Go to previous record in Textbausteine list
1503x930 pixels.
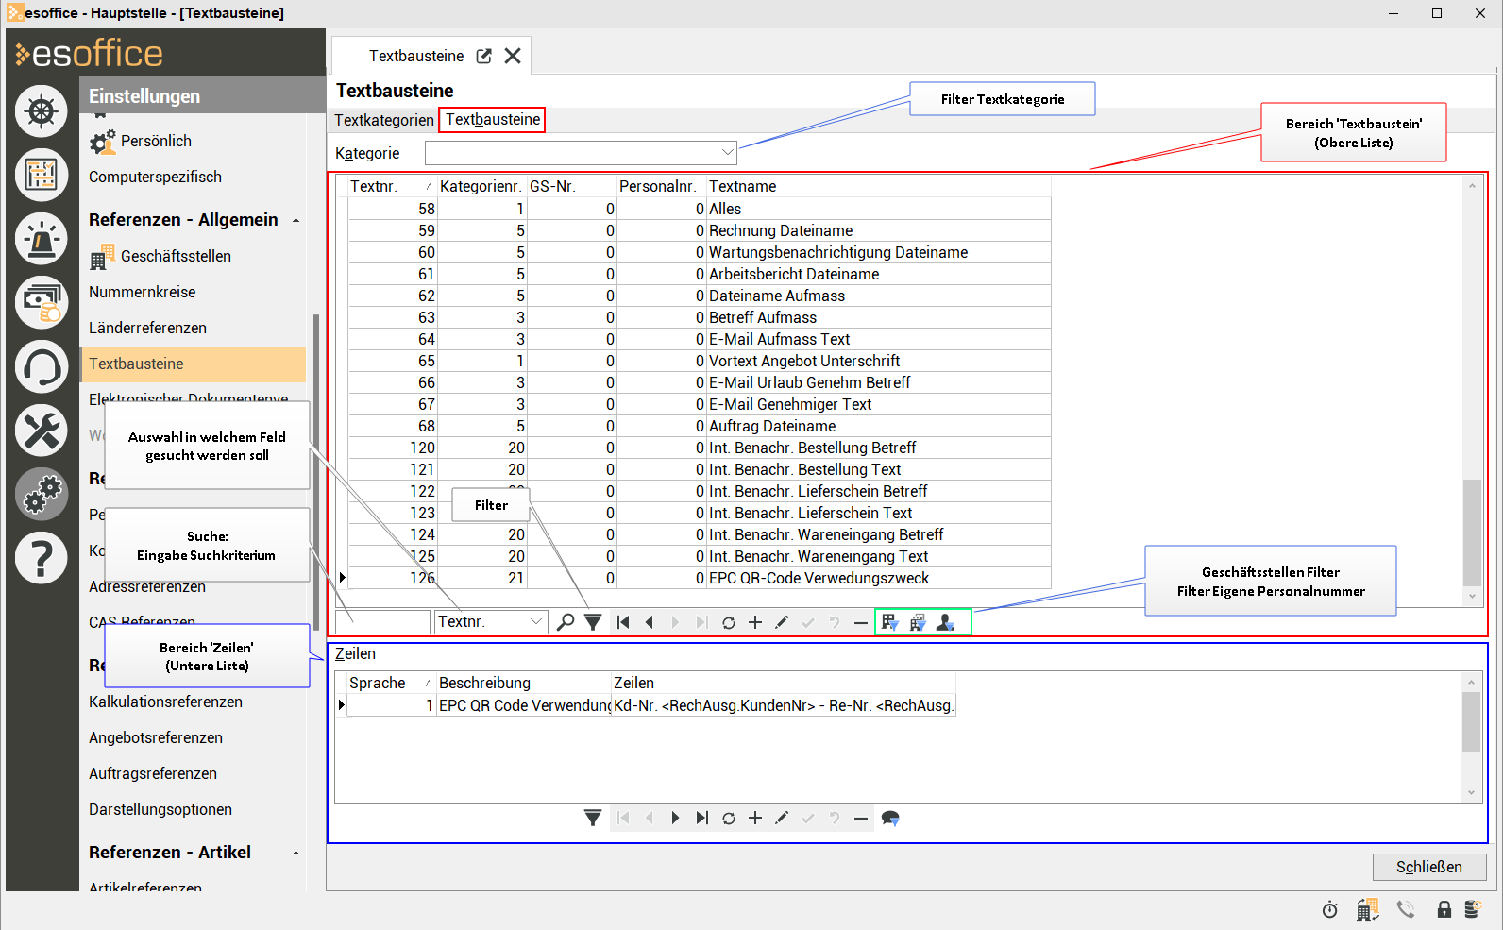coord(650,622)
